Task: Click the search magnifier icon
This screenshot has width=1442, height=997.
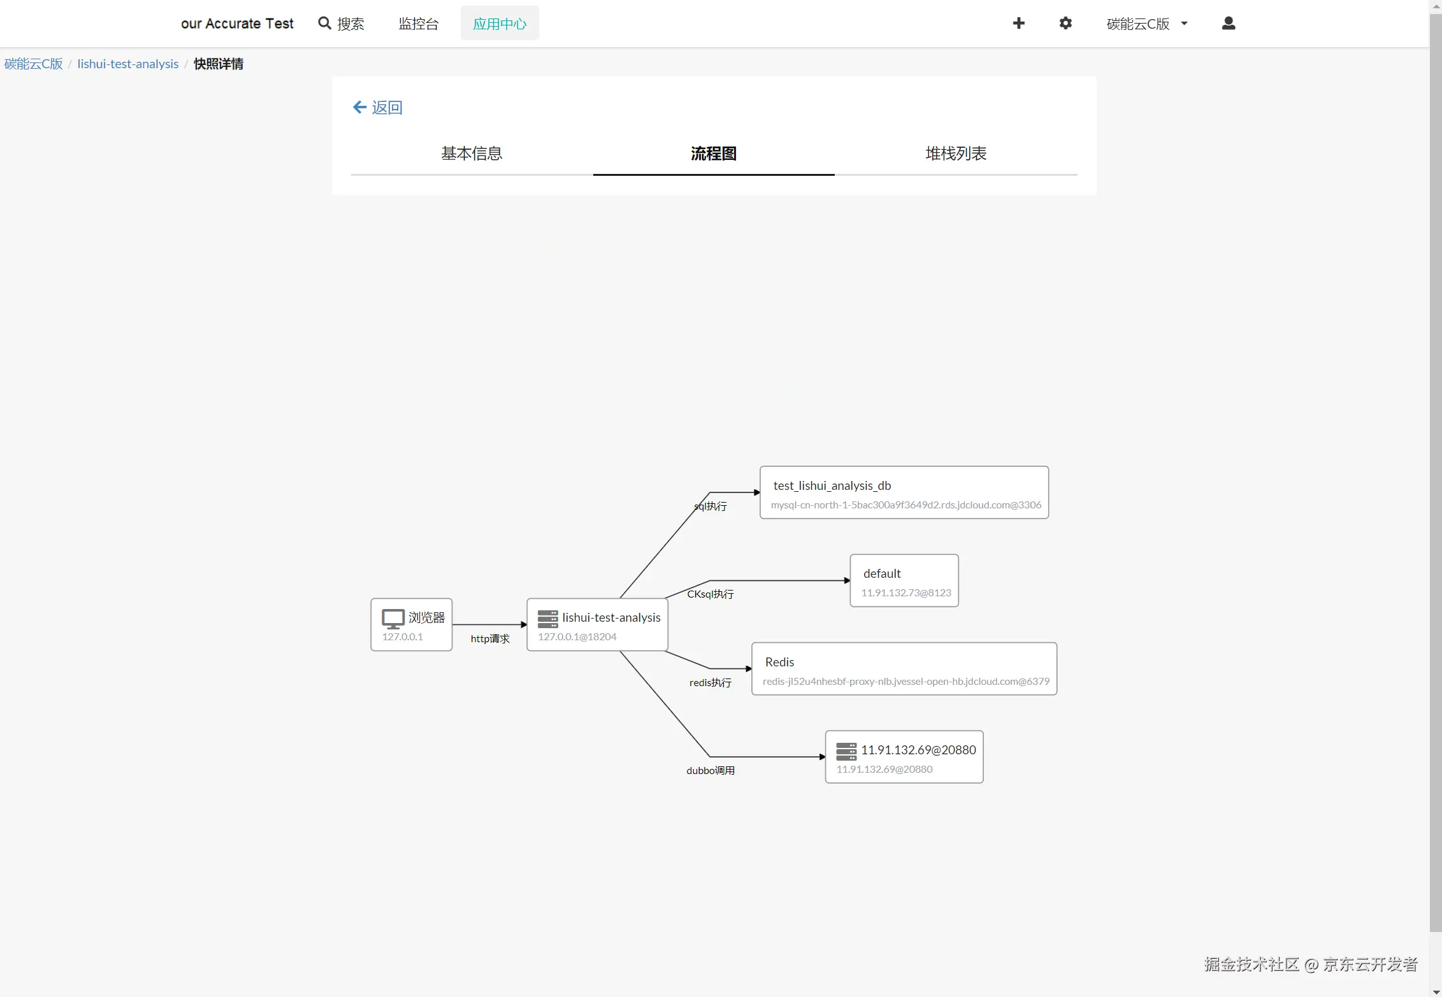Action: pos(324,24)
